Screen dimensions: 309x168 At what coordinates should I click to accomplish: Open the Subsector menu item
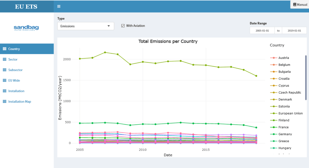click(x=15, y=70)
